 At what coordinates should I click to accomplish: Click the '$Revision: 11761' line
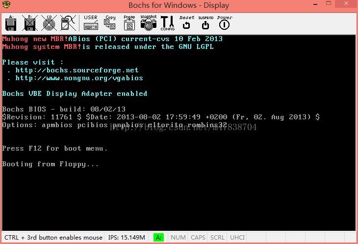(161, 117)
